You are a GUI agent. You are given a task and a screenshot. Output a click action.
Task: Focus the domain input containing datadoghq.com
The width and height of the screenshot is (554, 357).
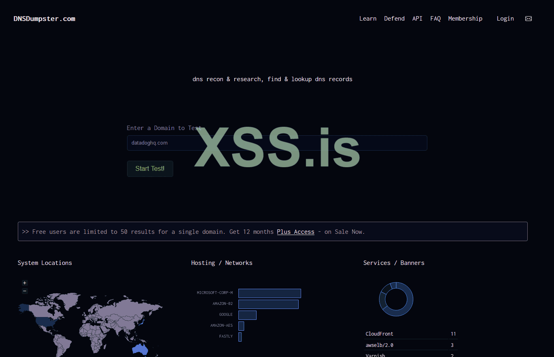pos(277,143)
